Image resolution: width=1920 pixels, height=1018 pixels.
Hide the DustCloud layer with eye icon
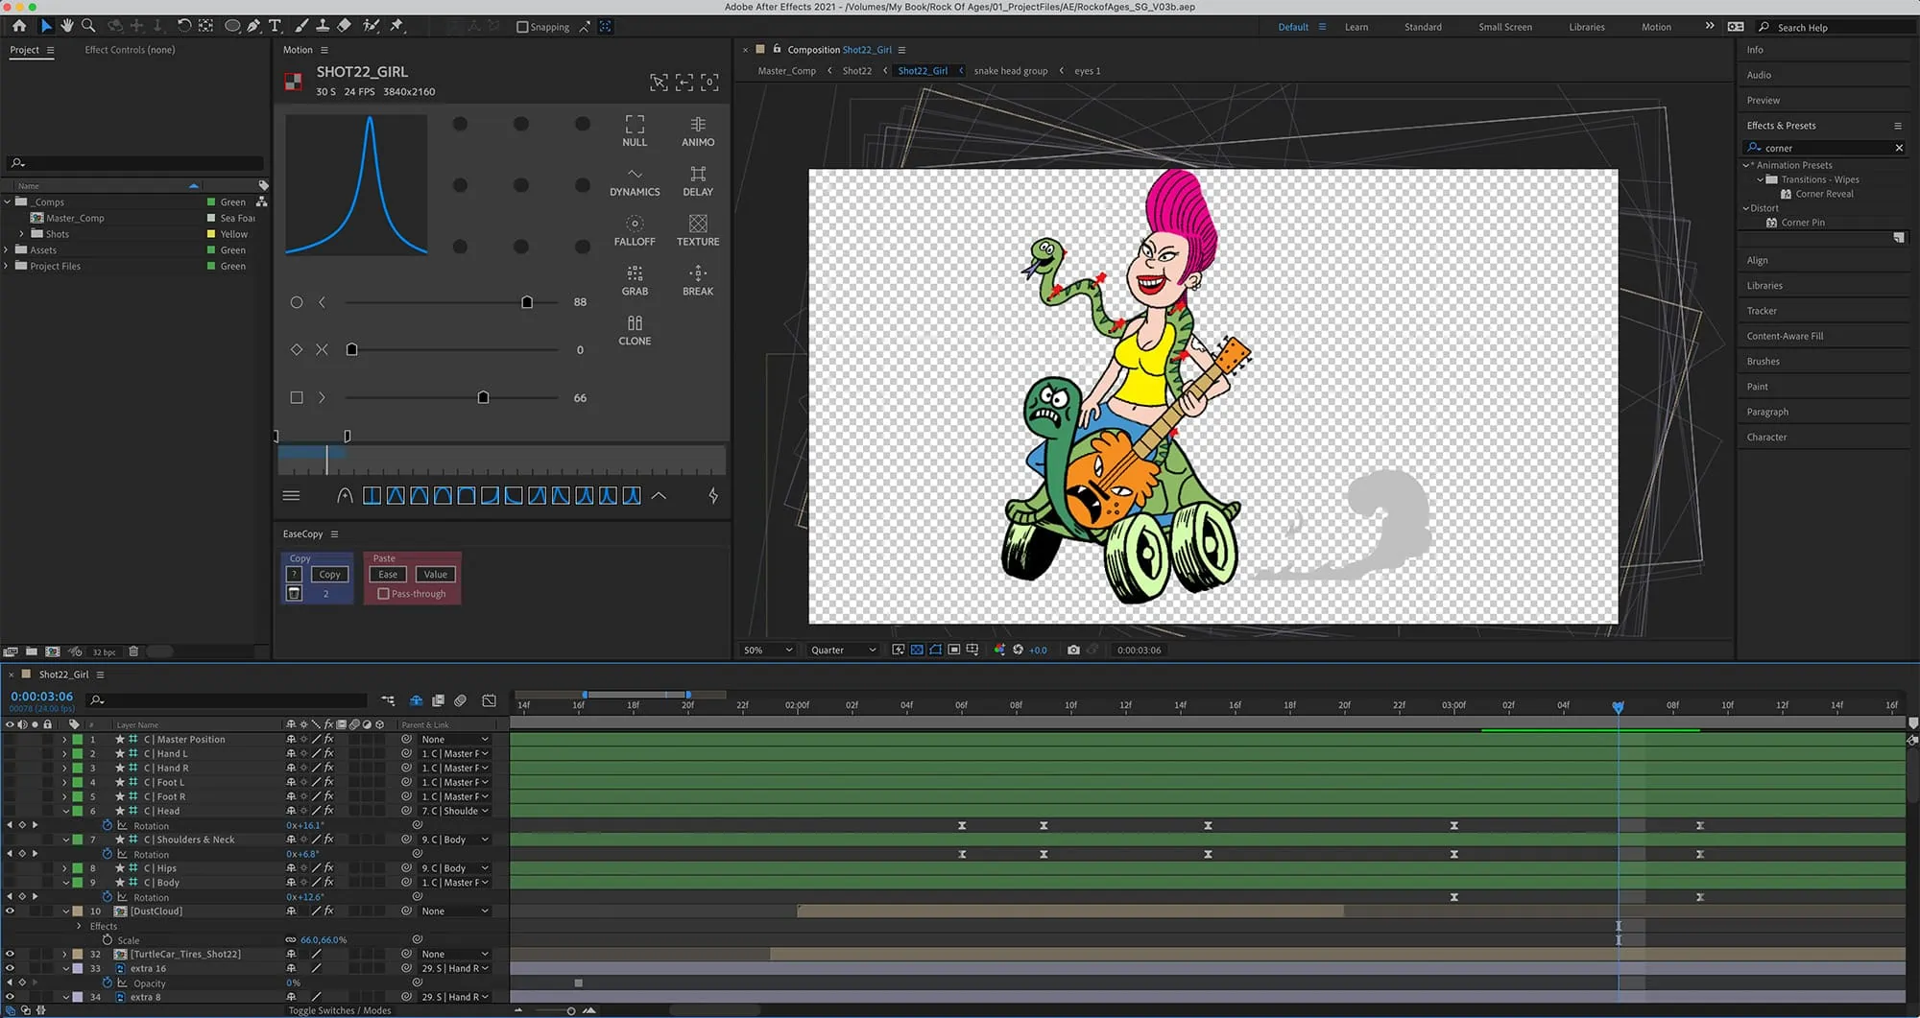point(10,911)
